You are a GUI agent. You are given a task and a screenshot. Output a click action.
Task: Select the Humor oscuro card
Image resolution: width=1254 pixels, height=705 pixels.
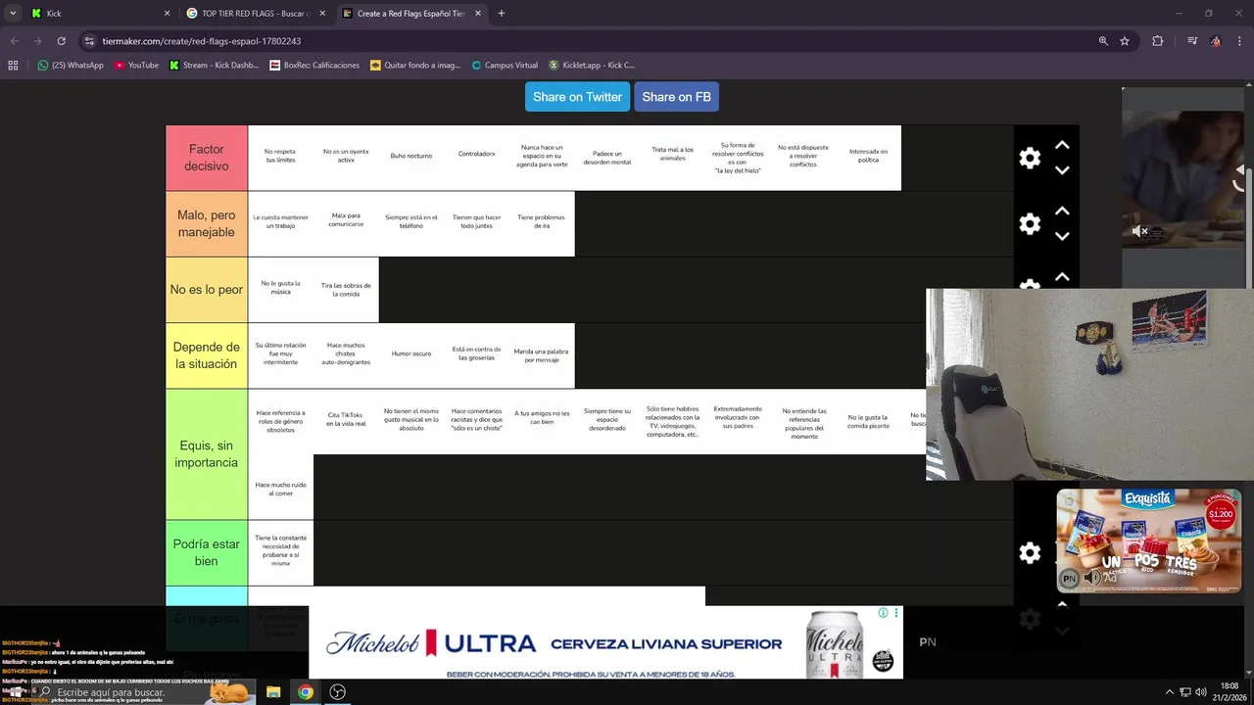coord(411,355)
